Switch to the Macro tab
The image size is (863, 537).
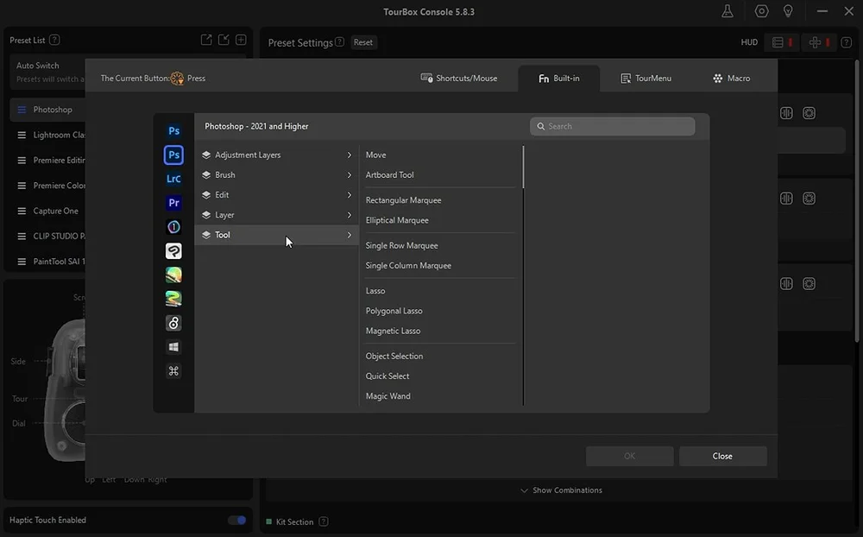732,79
